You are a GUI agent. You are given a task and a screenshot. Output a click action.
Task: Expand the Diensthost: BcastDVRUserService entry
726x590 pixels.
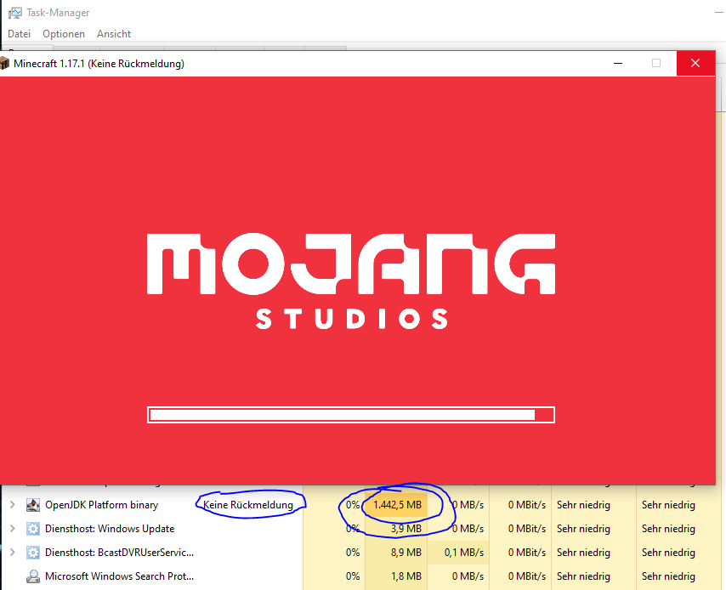point(12,553)
